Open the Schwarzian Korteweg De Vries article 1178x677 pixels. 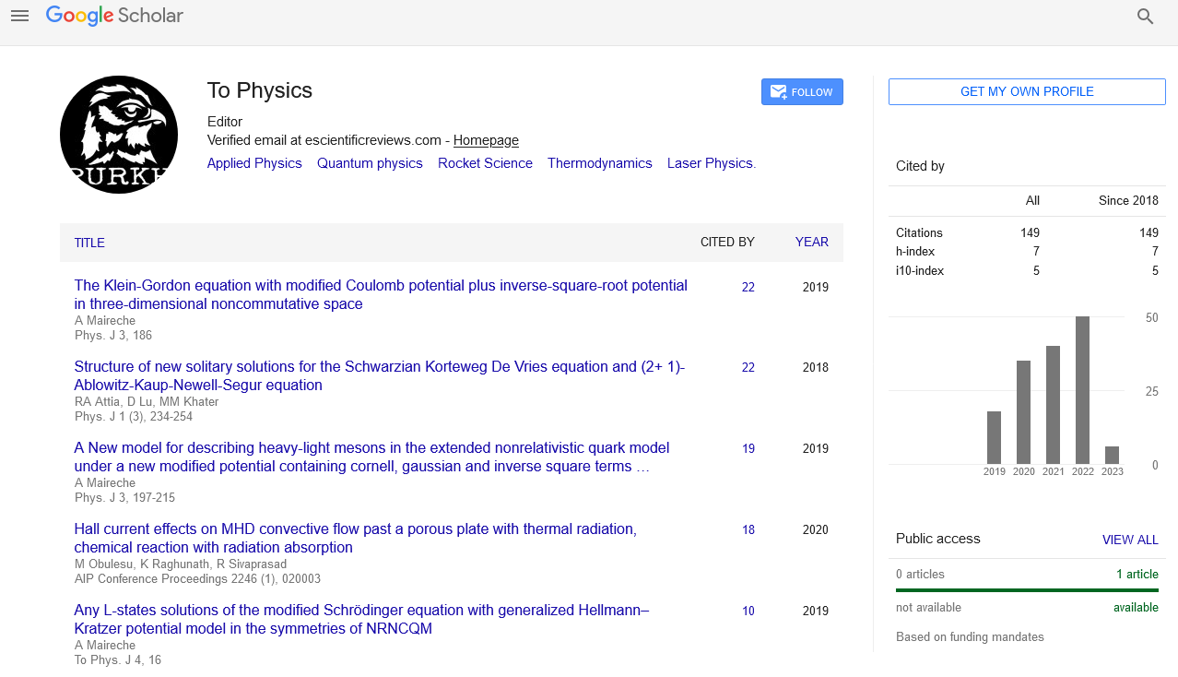point(380,375)
